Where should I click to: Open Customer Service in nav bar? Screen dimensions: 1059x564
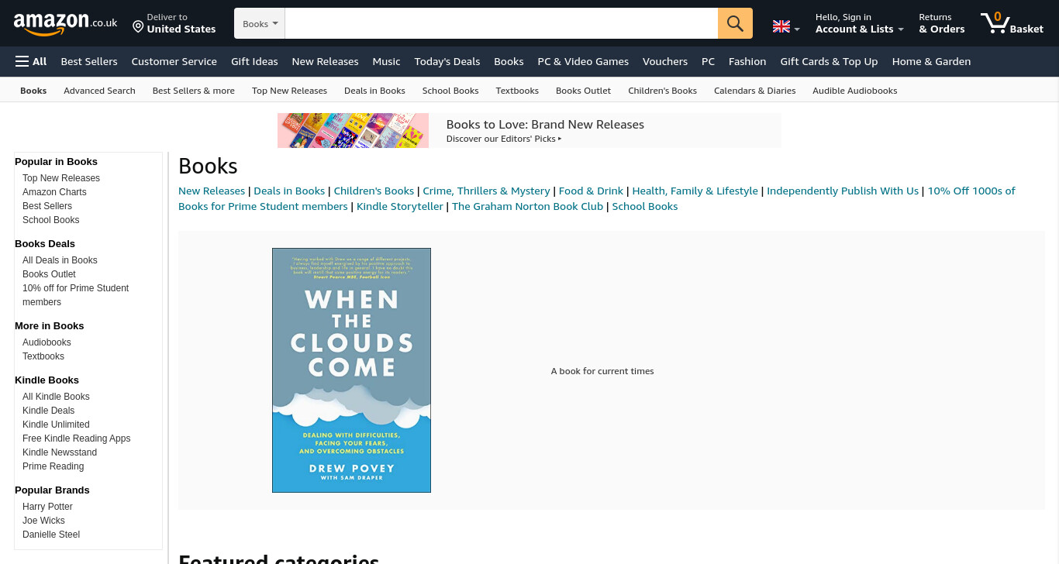(174, 61)
